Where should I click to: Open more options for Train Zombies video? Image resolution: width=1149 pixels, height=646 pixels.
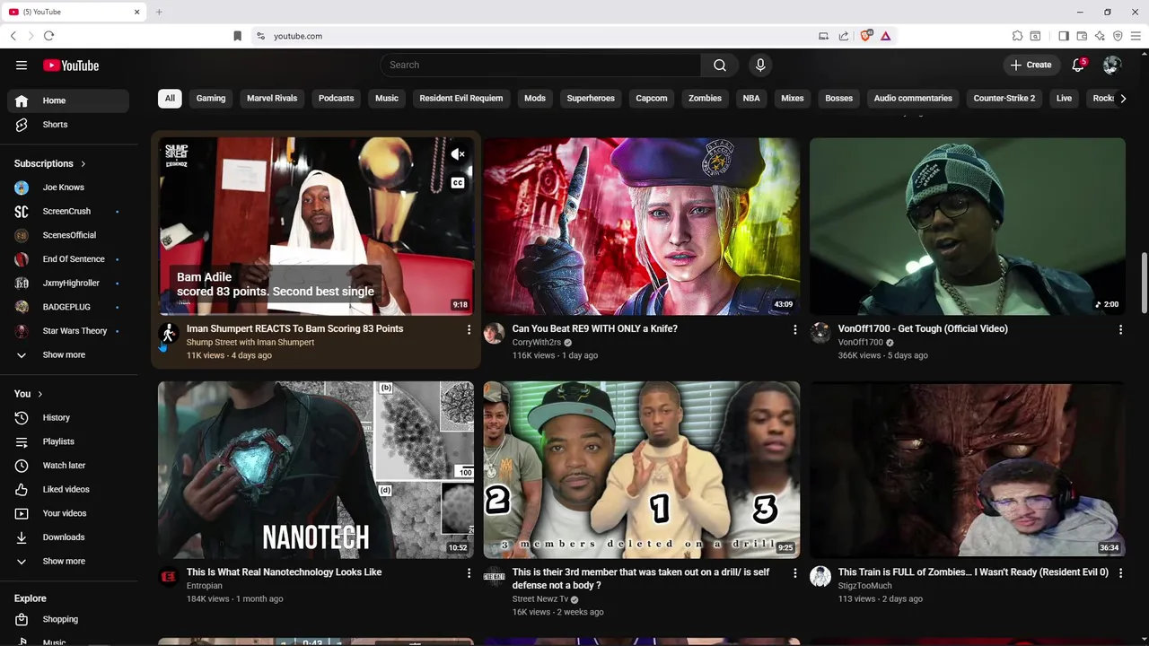pyautogui.click(x=1120, y=573)
